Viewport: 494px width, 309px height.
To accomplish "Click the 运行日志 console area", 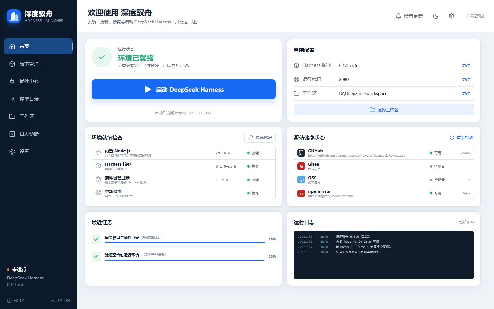I will [x=384, y=255].
